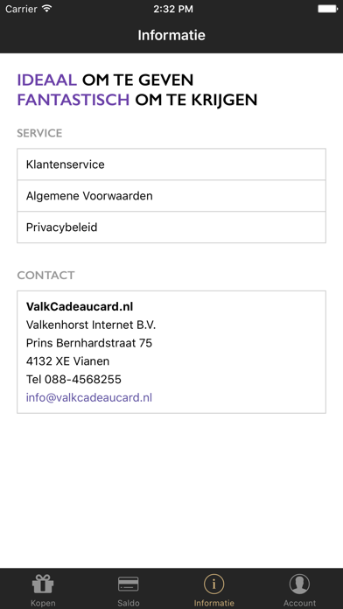Viewport: 343px width, 609px height.
Task: Tap the battery icon in status bar
Action: (327, 9)
